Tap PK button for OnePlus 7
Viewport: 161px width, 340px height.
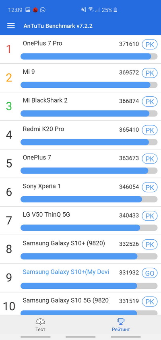(x=149, y=159)
